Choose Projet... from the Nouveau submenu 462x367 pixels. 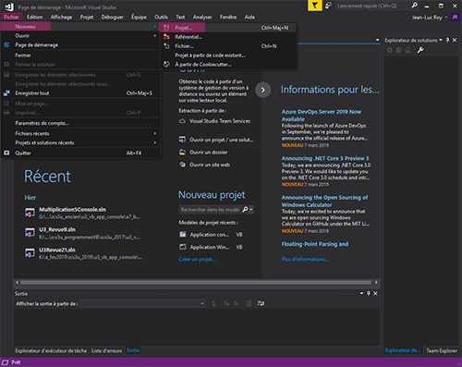228,28
